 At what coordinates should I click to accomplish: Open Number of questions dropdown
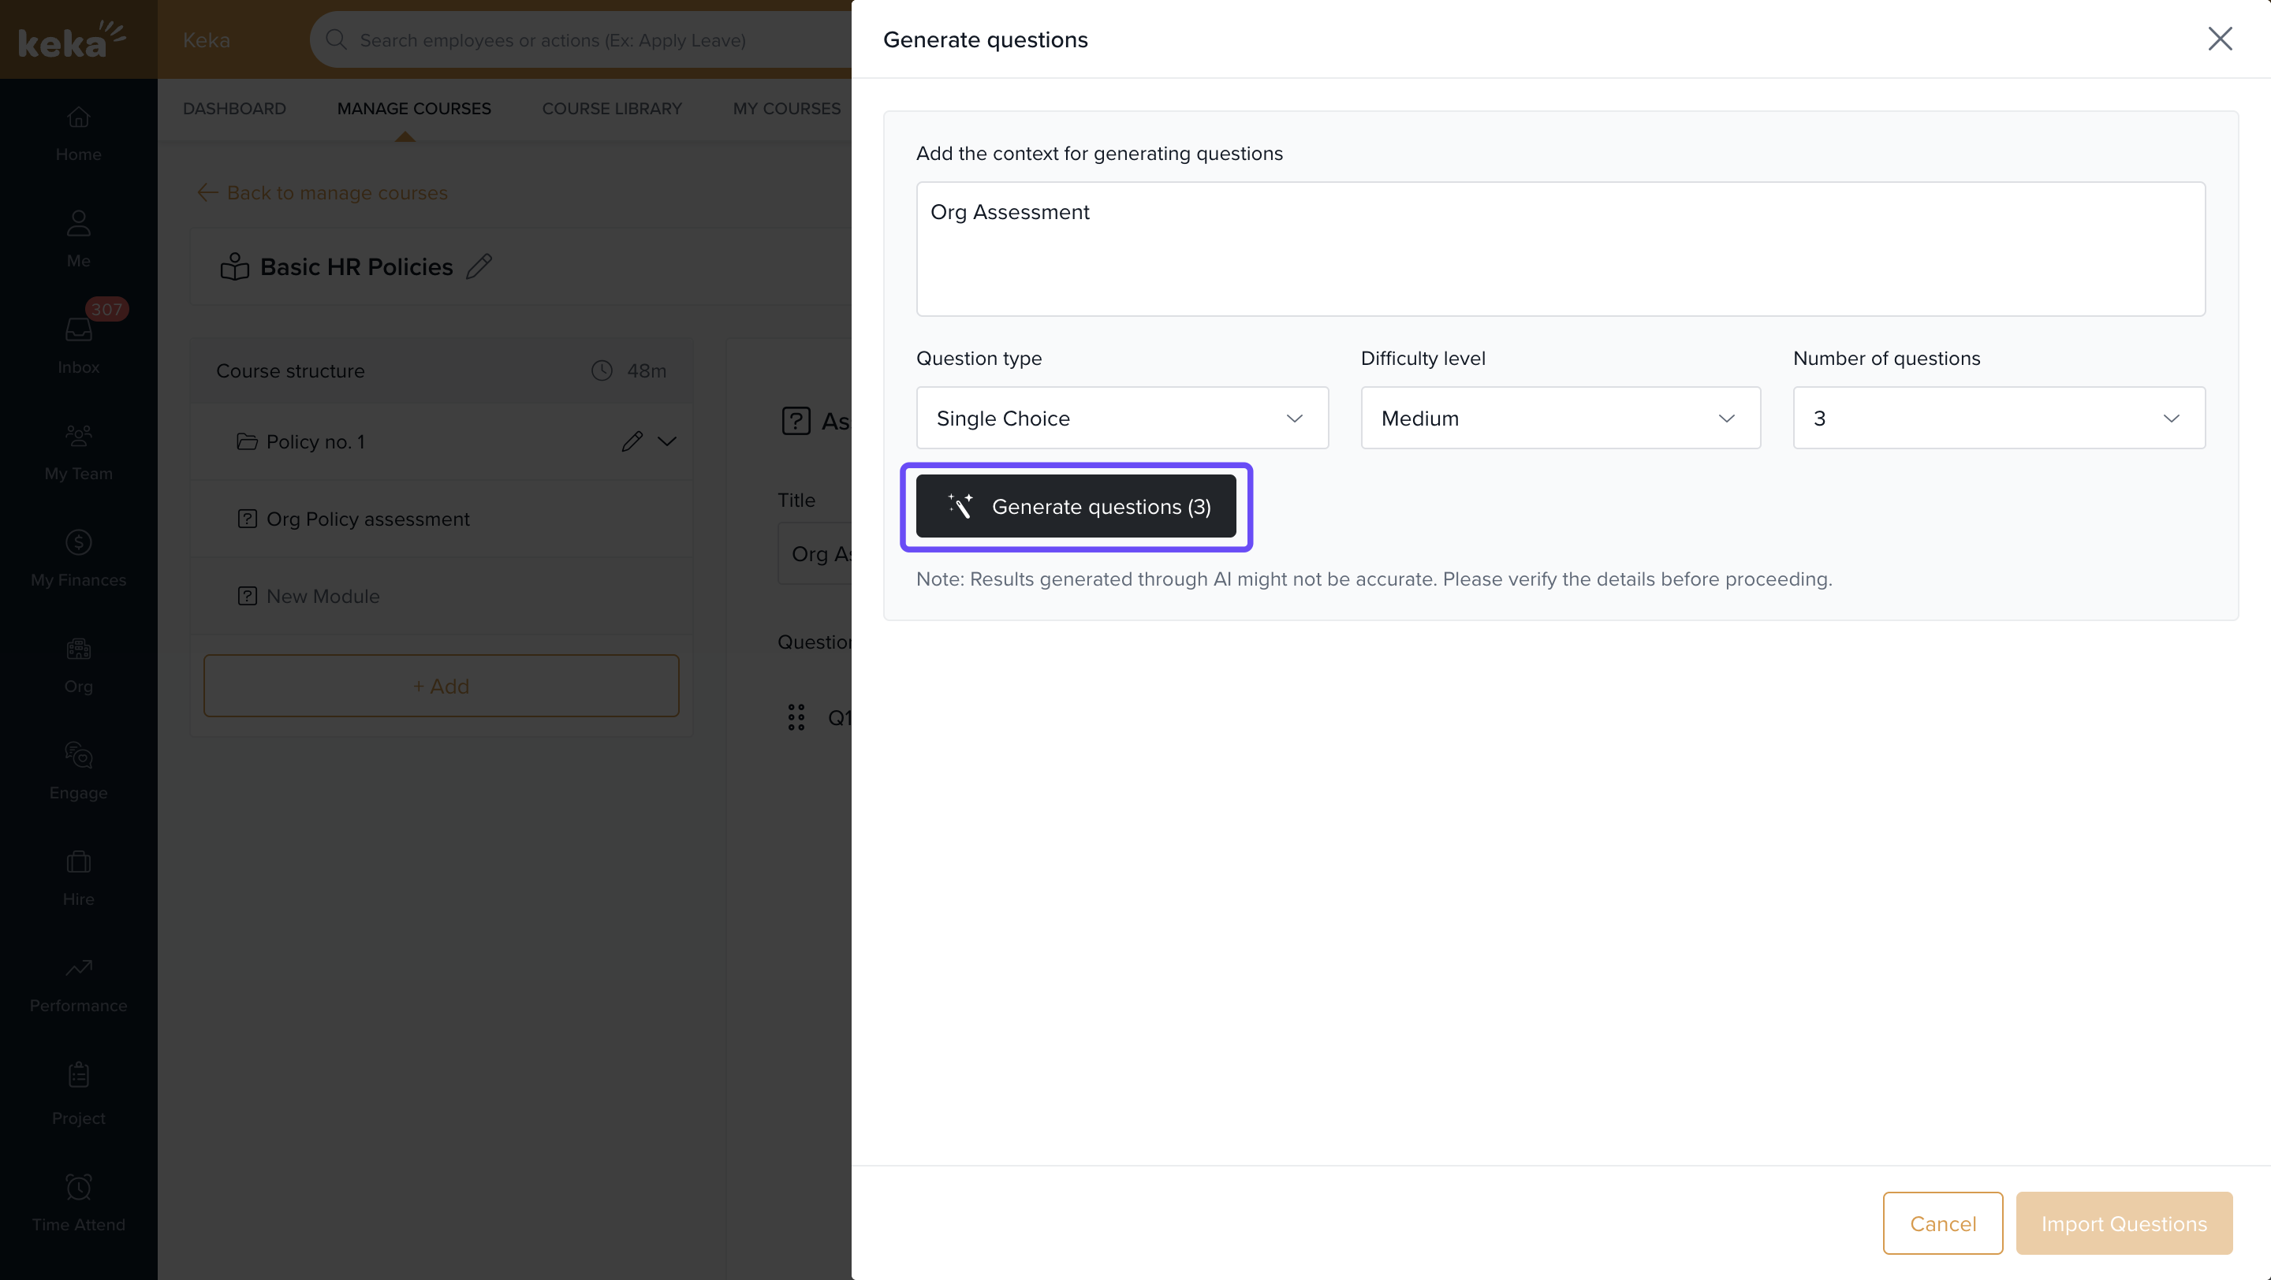(x=1997, y=419)
